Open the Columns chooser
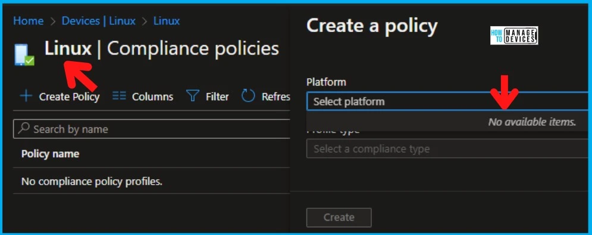The height and width of the screenshot is (235, 592). pyautogui.click(x=152, y=97)
